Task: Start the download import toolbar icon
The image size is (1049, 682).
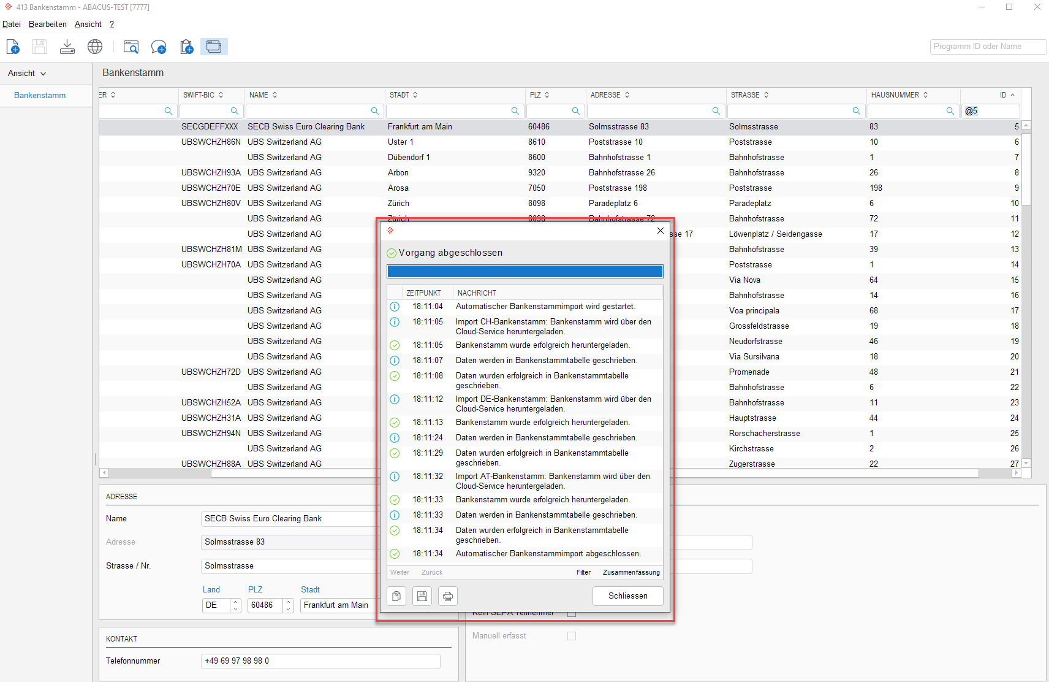Action: point(67,47)
